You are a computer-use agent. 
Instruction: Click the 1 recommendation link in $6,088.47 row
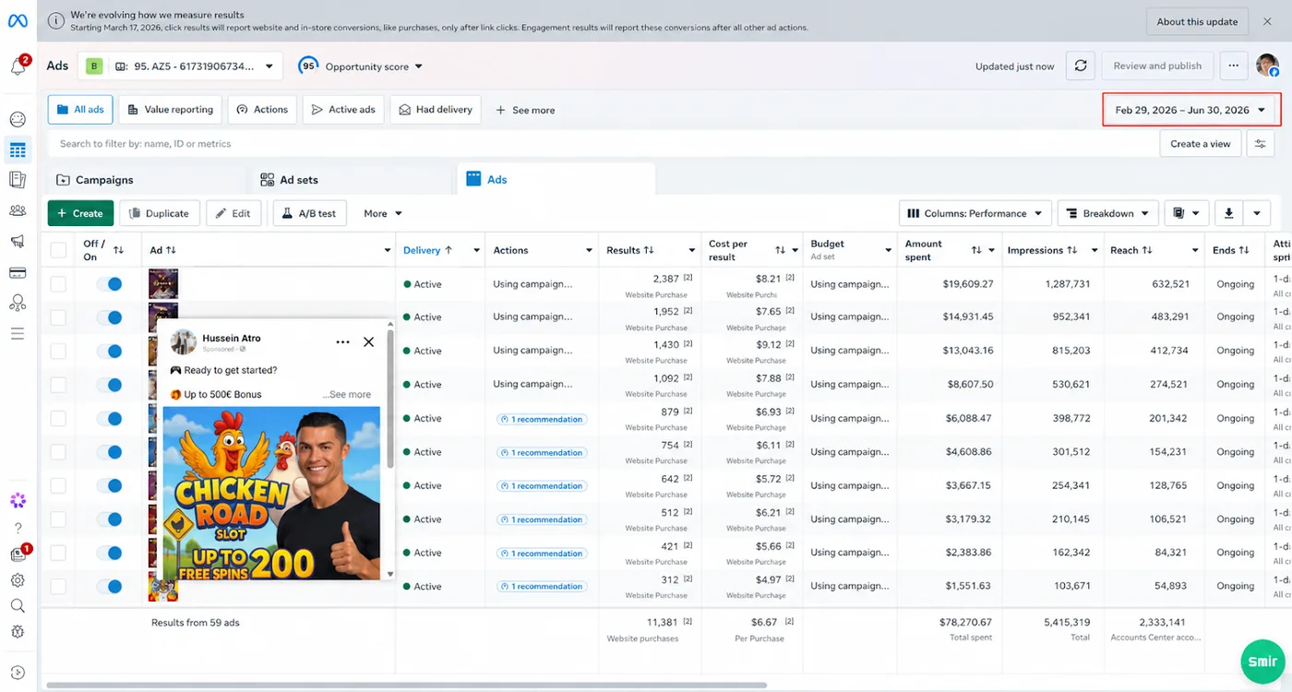coord(541,419)
